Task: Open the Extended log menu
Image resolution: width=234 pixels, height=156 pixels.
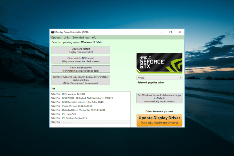Action: (x=81, y=38)
